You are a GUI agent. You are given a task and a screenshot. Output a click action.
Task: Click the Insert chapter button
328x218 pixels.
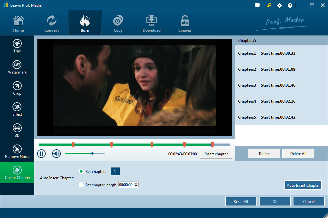coord(216,154)
